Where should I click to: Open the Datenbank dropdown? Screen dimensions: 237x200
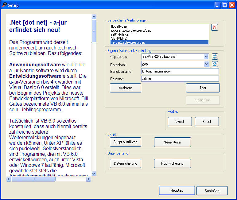click(x=206, y=64)
